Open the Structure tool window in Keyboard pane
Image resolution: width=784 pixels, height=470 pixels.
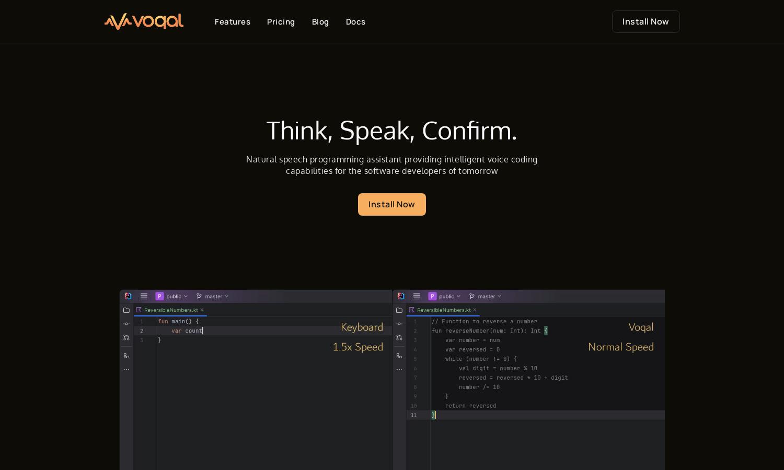tap(126, 356)
